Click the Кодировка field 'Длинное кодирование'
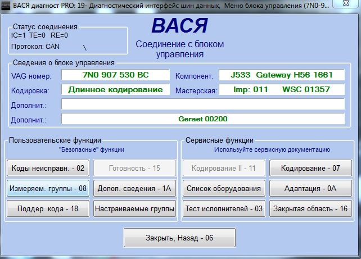 click(x=116, y=89)
